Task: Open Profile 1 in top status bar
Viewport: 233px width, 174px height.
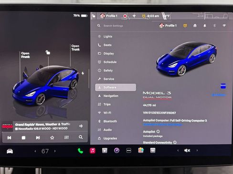Action: [108, 16]
